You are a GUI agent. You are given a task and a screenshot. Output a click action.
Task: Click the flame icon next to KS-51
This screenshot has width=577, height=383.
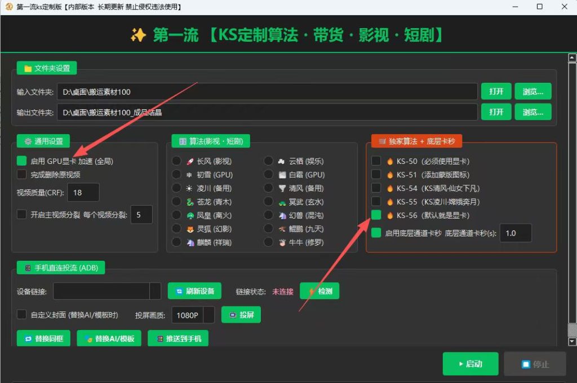coord(390,175)
